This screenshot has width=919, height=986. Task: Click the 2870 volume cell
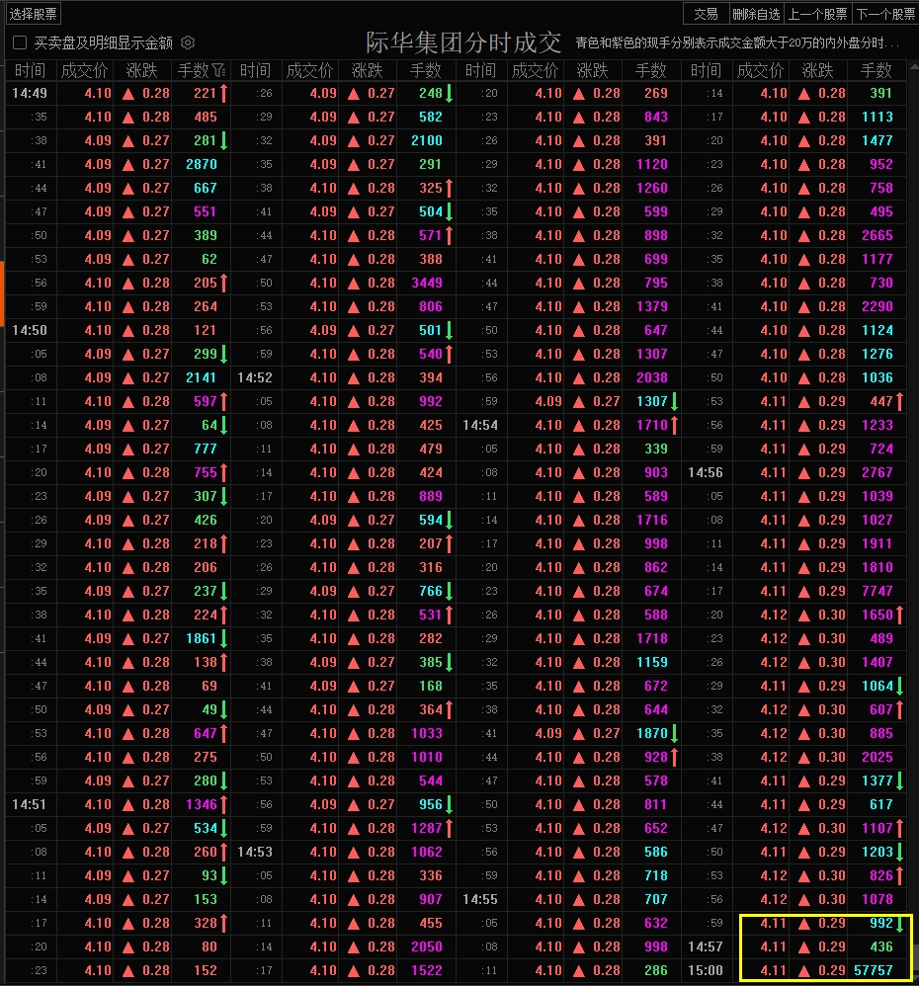(202, 164)
